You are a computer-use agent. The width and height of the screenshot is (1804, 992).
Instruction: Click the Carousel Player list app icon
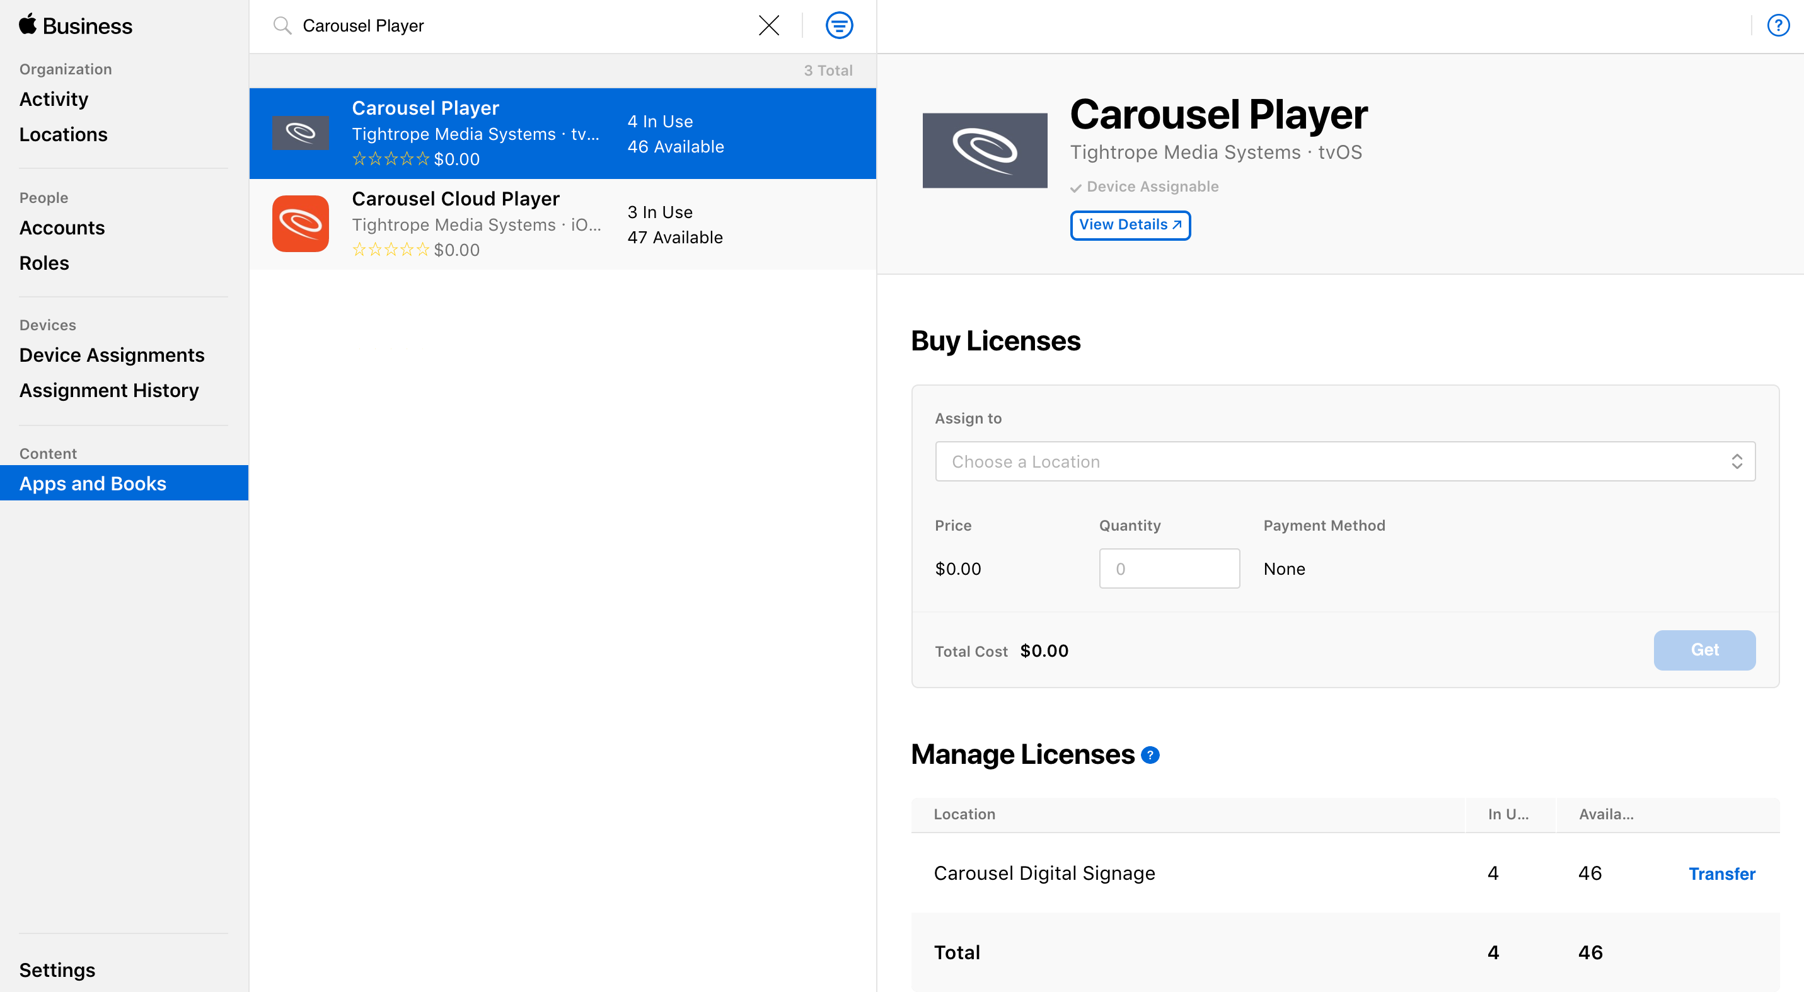[301, 133]
